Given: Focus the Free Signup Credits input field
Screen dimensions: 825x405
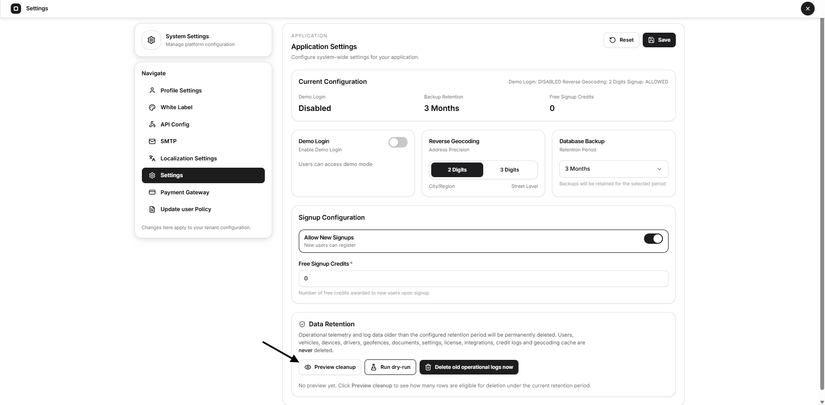Looking at the screenshot, I should click(x=483, y=279).
